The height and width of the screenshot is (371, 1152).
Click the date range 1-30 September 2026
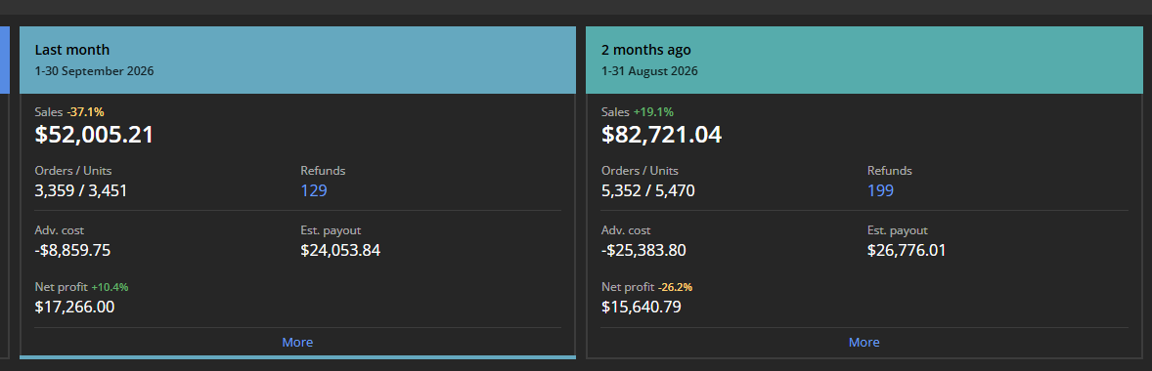click(94, 72)
